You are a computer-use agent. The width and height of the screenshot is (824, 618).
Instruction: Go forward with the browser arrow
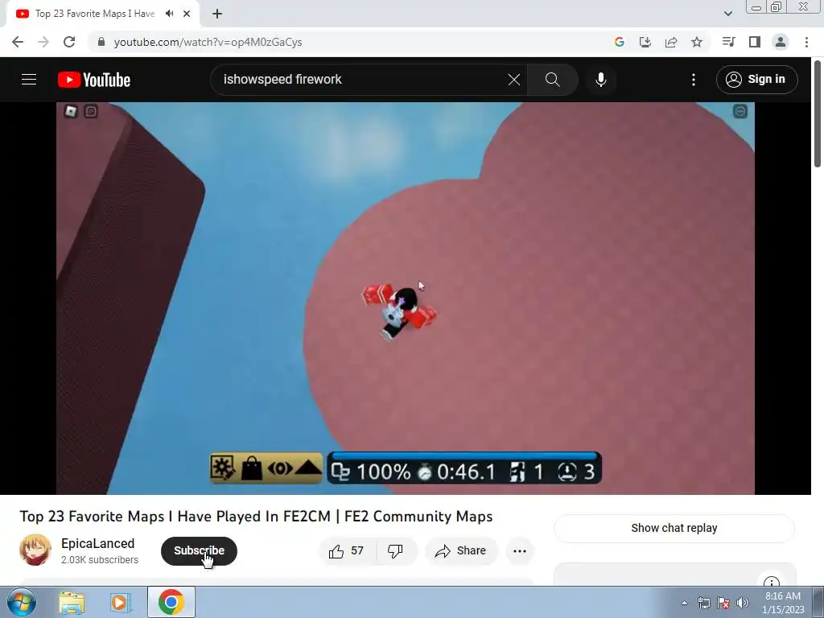43,42
